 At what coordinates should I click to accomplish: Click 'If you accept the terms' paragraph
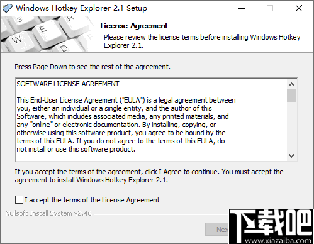[x=149, y=176]
